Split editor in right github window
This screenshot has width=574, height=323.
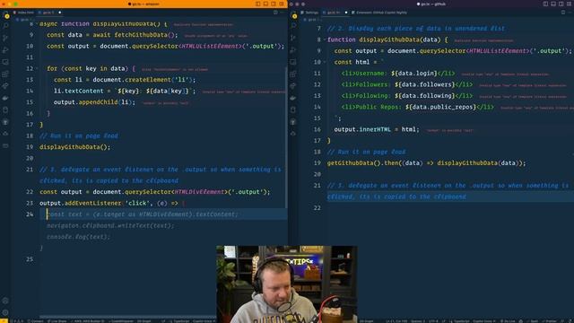pyautogui.click(x=563, y=13)
